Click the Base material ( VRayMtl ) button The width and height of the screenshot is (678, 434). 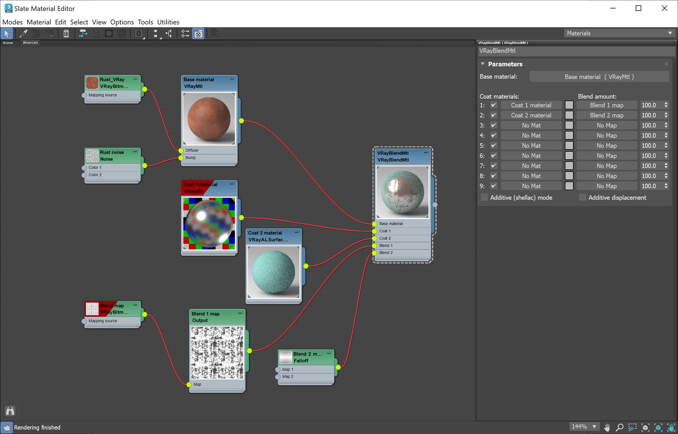(599, 76)
